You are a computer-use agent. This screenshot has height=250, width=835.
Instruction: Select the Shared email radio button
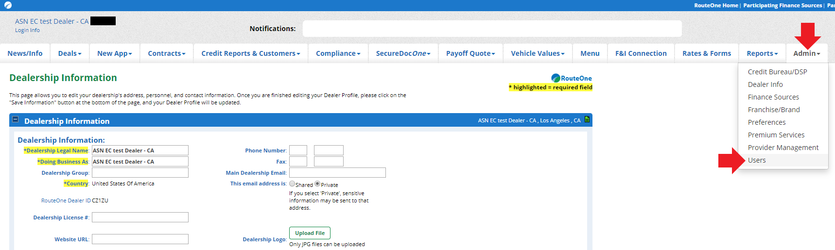pos(292,184)
